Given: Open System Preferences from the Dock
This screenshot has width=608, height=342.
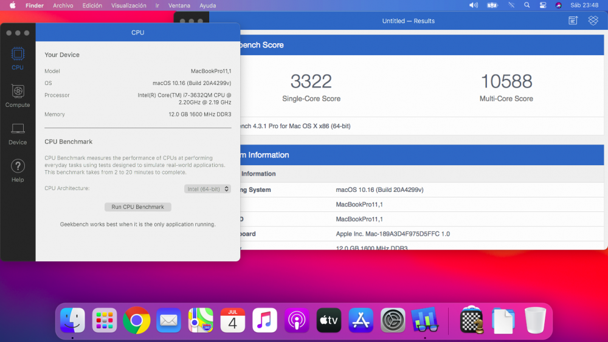Looking at the screenshot, I should point(393,320).
